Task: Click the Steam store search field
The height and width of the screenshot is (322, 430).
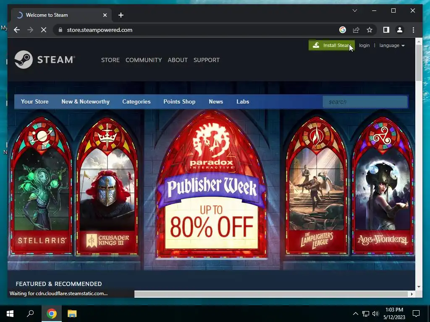Action: pos(365,102)
